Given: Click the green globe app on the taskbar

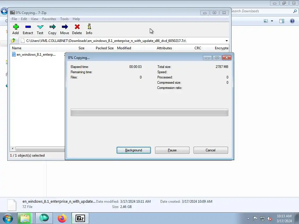Looking at the screenshot, I should tap(44, 218).
